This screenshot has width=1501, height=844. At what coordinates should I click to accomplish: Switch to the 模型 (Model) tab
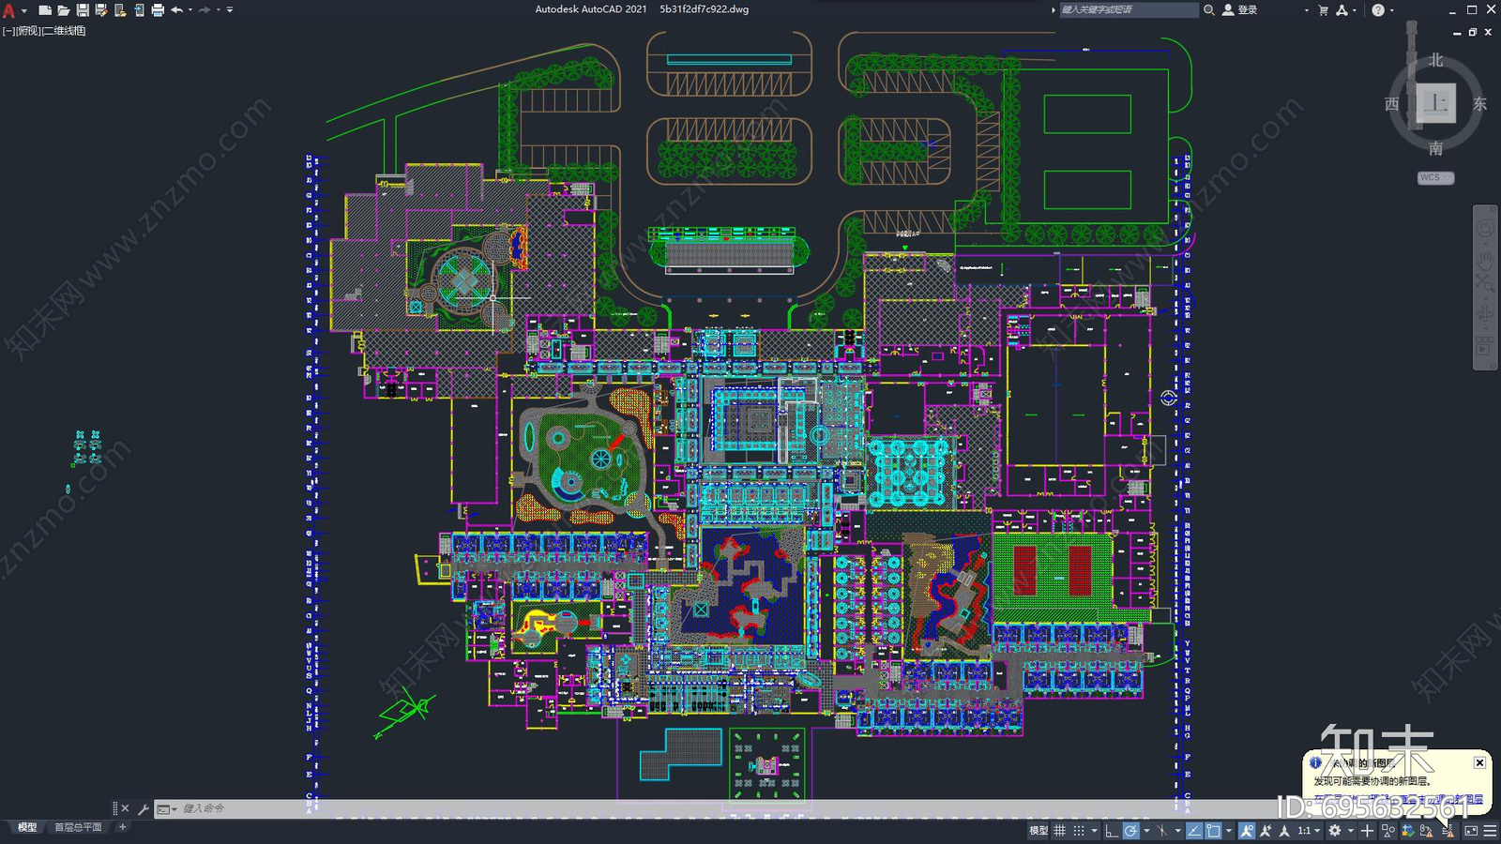tap(27, 827)
